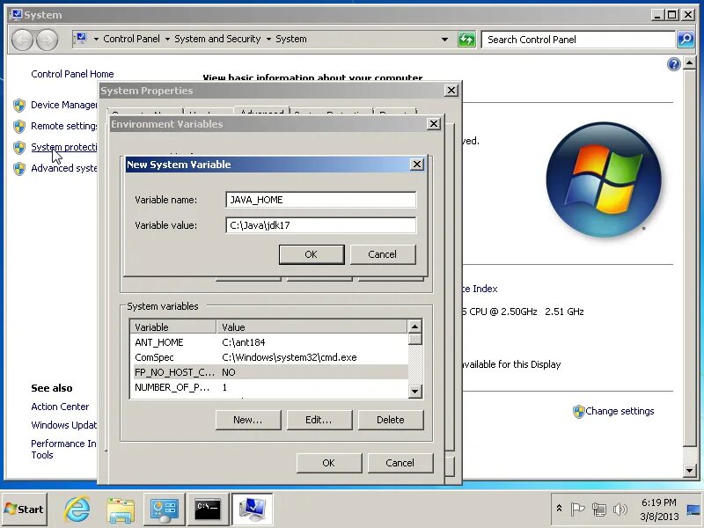
Task: Open the Action Center link
Action: coord(60,407)
